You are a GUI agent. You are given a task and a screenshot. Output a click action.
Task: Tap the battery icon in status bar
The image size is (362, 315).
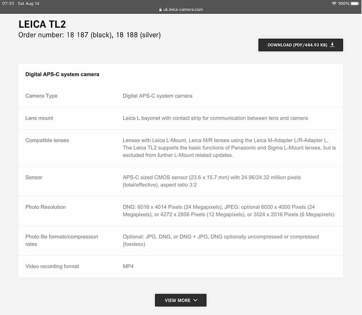point(355,4)
